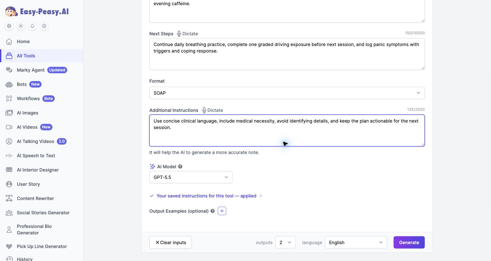Click the Additional Instructions Dictate microphone
Viewport: 491px width, 261px height.
(204, 110)
